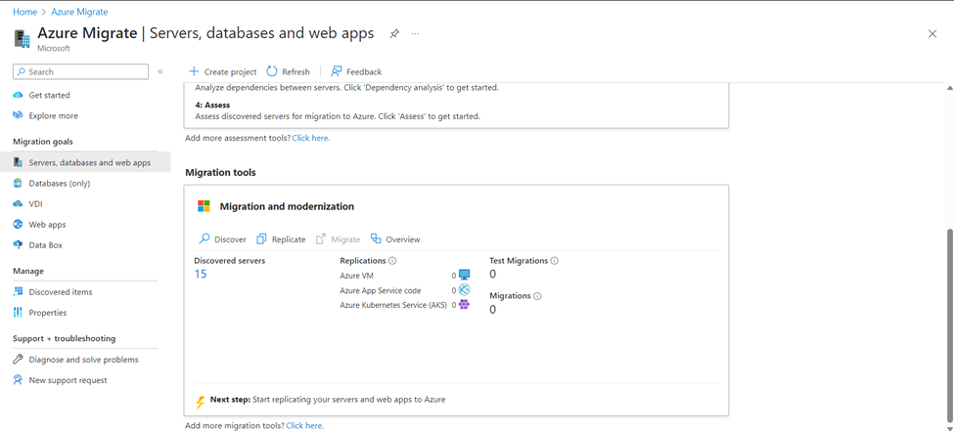Image resolution: width=954 pixels, height=431 pixels.
Task: Click the Explore more icon
Action: tap(18, 115)
